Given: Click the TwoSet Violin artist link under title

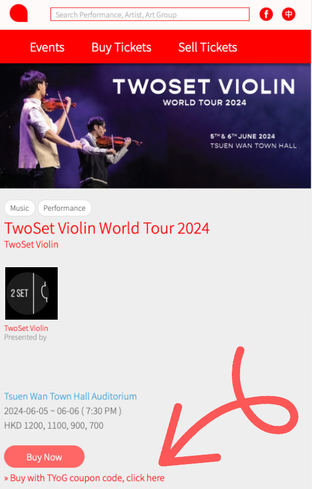Looking at the screenshot, I should [x=31, y=245].
